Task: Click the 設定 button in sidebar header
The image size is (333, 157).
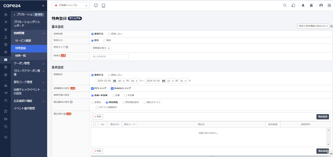Action: [39, 15]
